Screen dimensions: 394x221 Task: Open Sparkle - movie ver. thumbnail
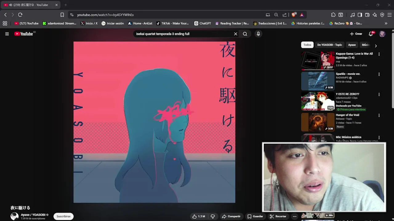(x=318, y=81)
